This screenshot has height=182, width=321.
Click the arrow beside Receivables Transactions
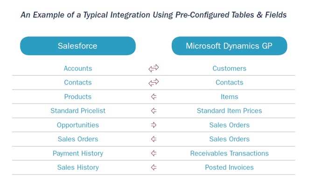pyautogui.click(x=154, y=153)
